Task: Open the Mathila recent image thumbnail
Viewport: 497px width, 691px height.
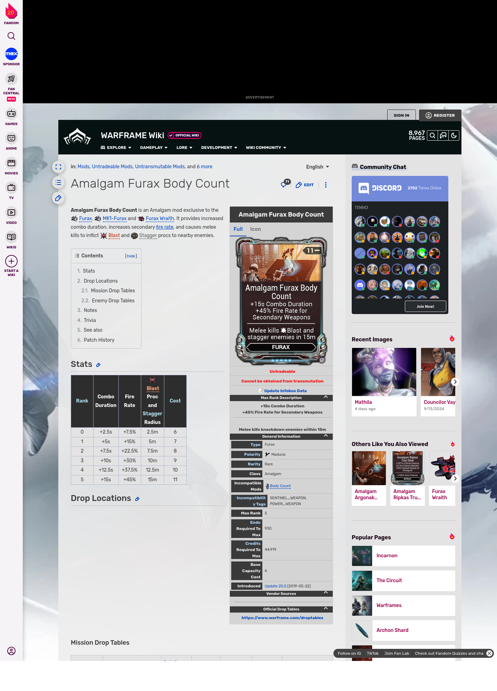Action: (x=384, y=372)
